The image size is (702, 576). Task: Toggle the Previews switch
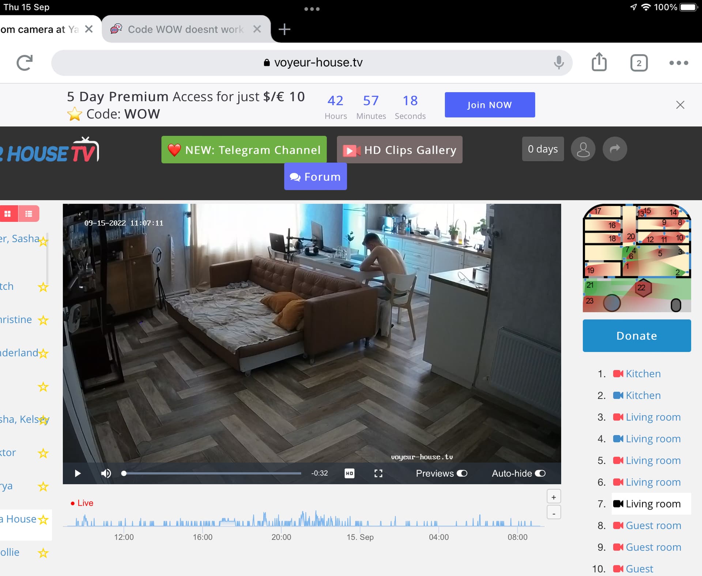[x=462, y=474]
